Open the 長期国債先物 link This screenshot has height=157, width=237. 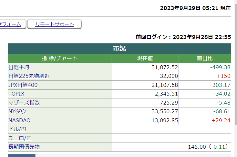click(24, 147)
